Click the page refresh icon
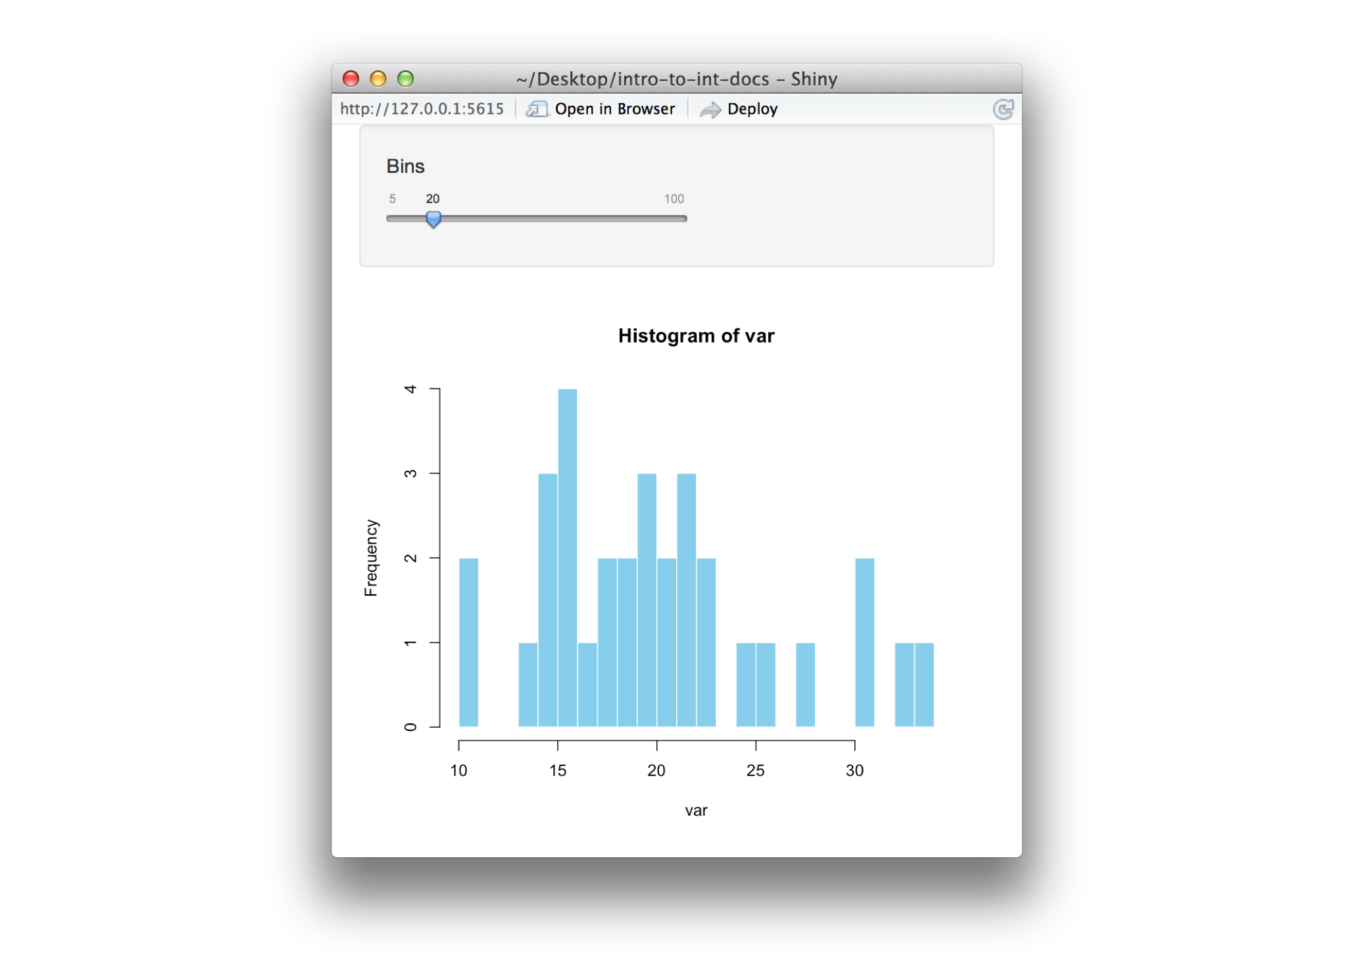1355x977 pixels. point(1002,108)
